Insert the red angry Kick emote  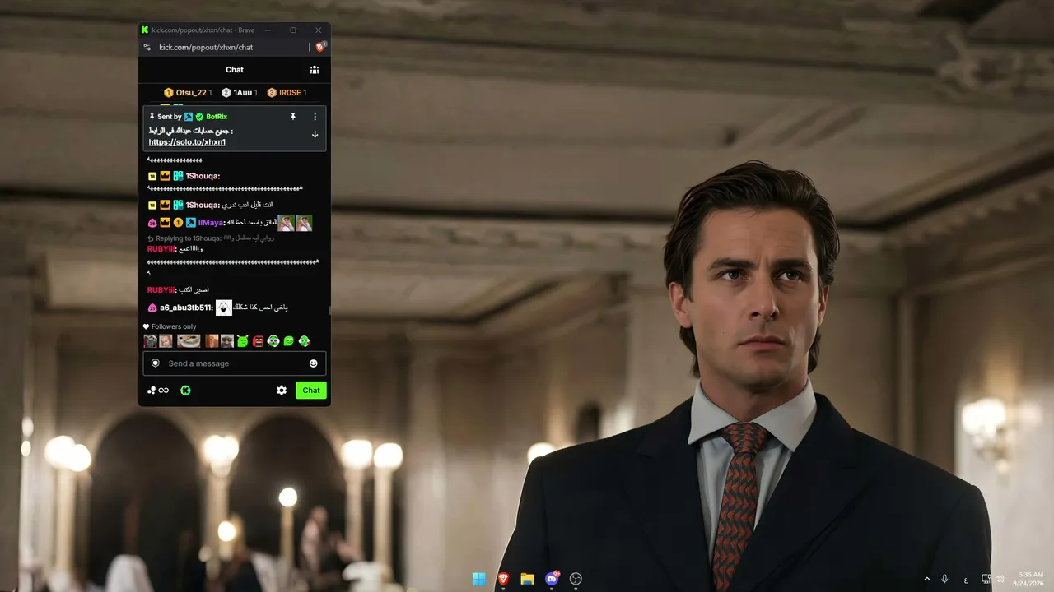click(x=258, y=341)
